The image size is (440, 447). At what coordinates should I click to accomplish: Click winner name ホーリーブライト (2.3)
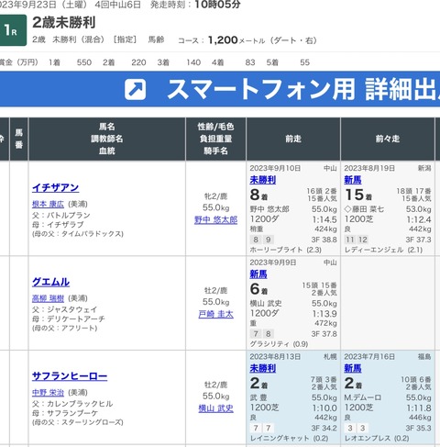click(x=286, y=250)
